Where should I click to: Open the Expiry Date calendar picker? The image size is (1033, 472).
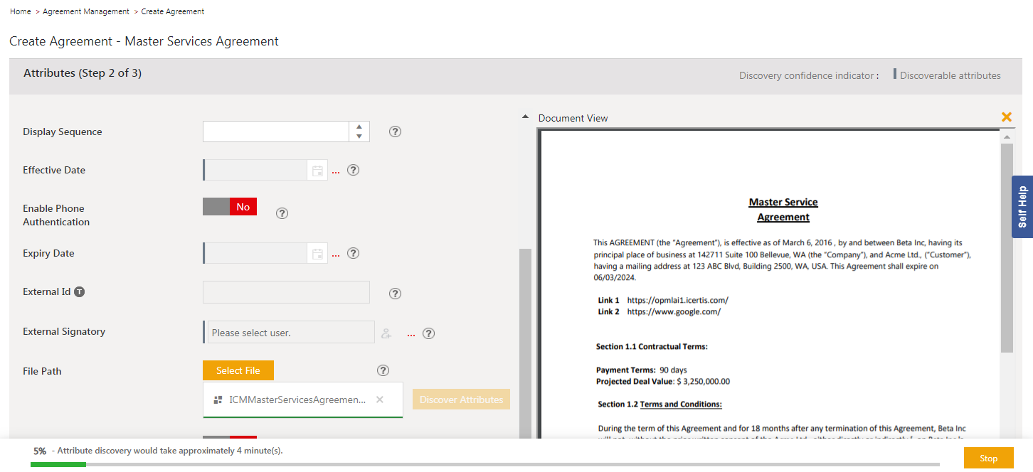[x=317, y=254]
